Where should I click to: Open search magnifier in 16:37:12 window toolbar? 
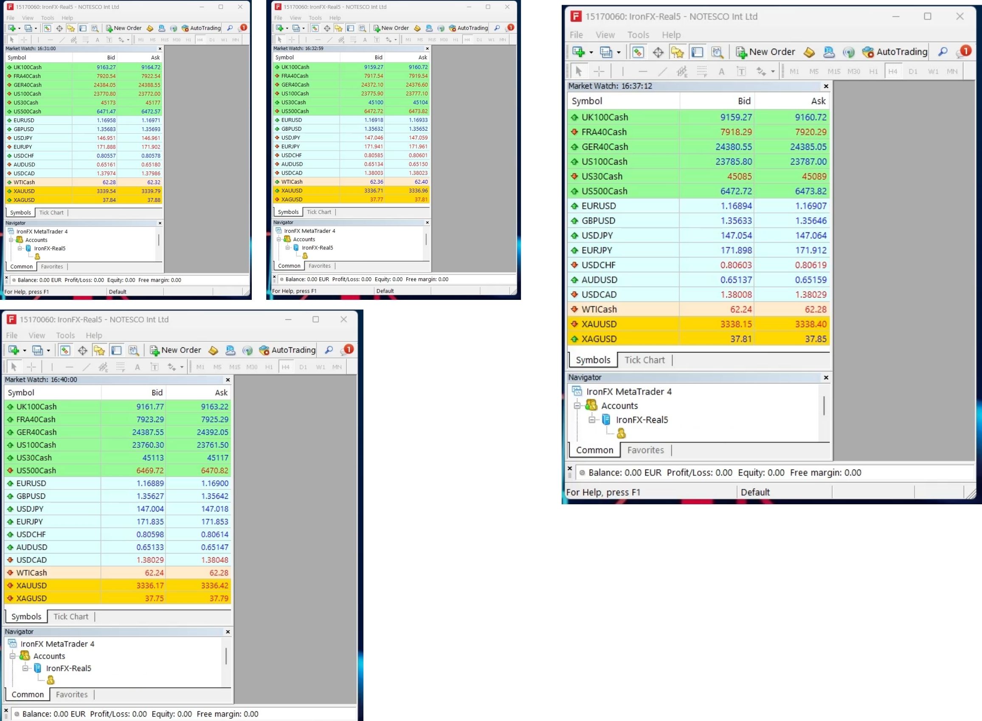tap(943, 52)
